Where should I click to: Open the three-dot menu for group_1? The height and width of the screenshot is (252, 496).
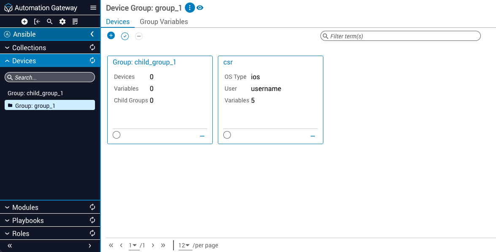[x=190, y=8]
